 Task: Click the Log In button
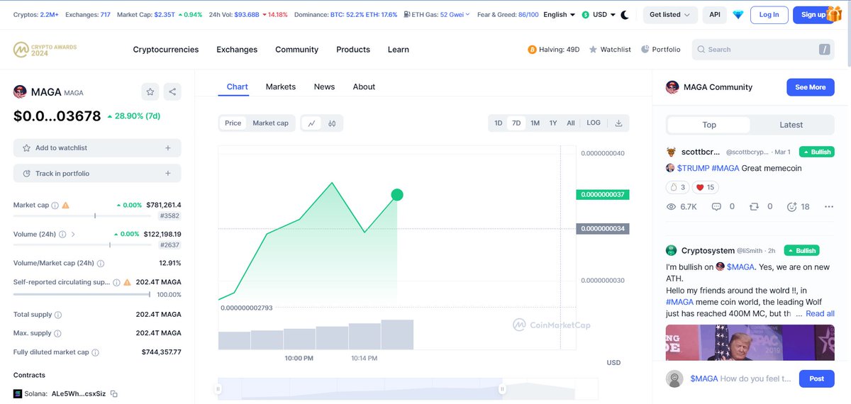[x=769, y=14]
